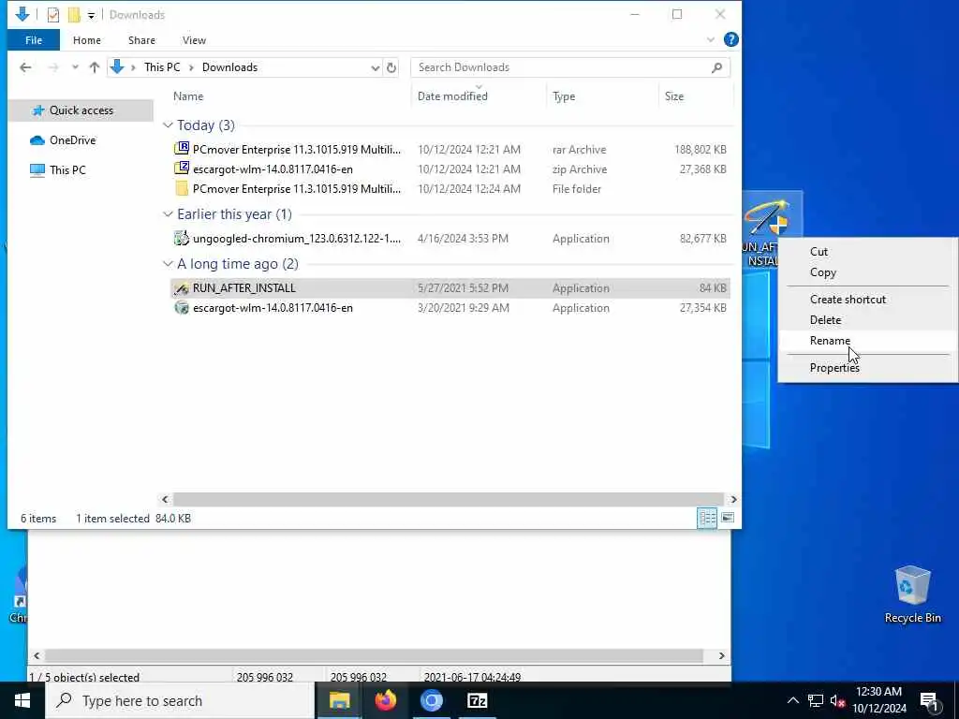Screen dimensions: 959x719
Task: Open Chromium from the taskbar
Action: point(431,700)
